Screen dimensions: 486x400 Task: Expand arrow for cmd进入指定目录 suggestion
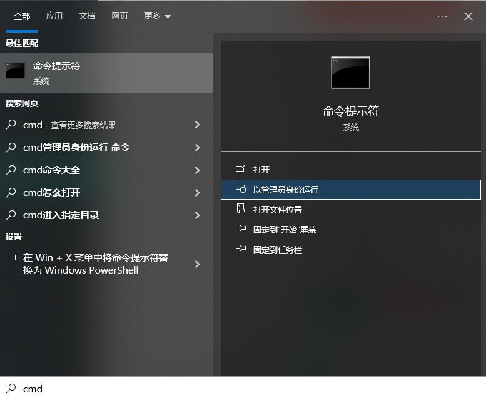(197, 215)
